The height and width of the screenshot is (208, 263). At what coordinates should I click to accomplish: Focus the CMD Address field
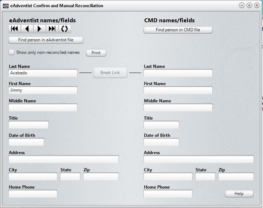199,159
